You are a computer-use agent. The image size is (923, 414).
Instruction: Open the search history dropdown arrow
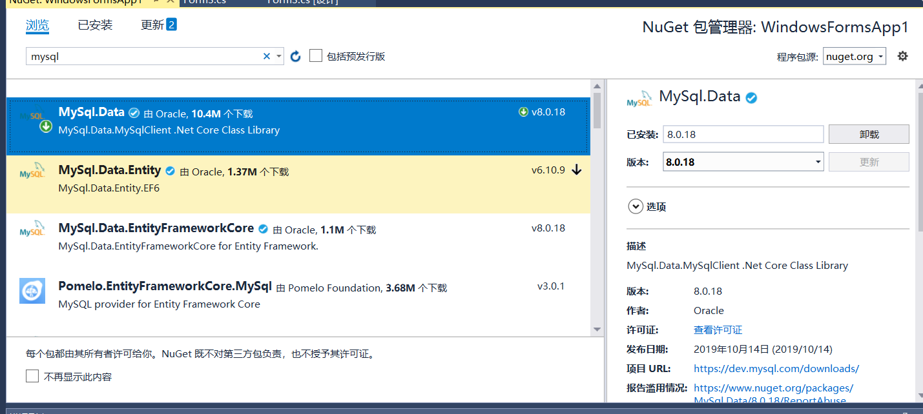pyautogui.click(x=279, y=56)
